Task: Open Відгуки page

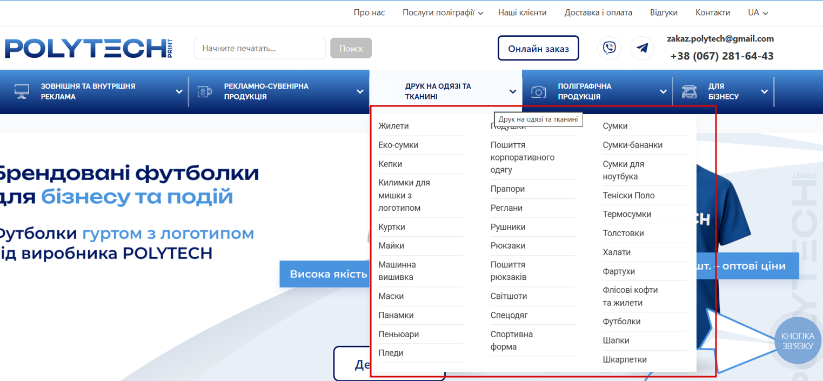Action: pos(664,12)
